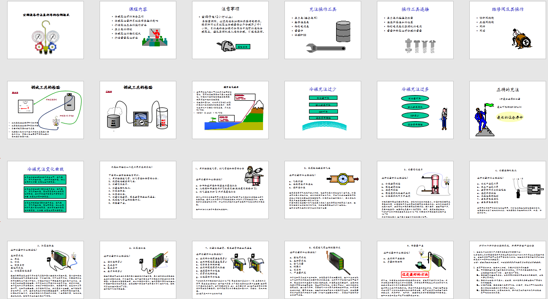Image resolution: width=548 pixels, height=299 pixels.
Task: Select the 充注操作工具 slide with wrench
Action: [x=322, y=30]
